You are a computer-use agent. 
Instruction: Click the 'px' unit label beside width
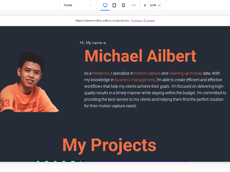[159, 5]
